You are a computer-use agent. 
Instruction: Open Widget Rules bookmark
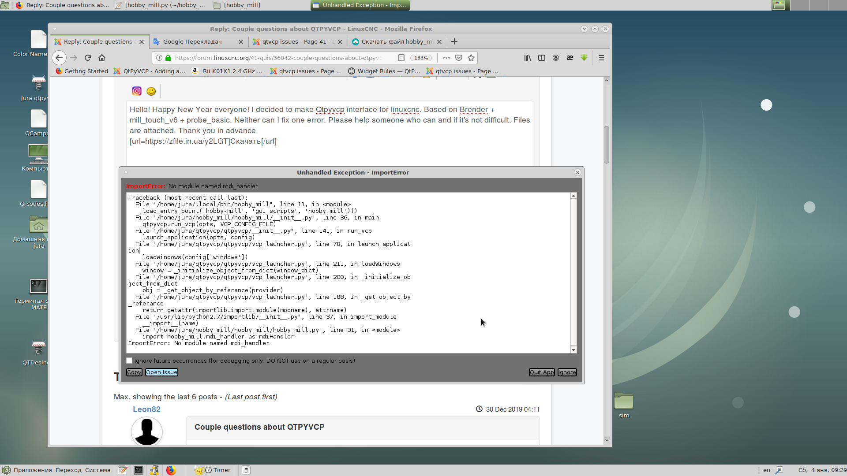(x=384, y=71)
